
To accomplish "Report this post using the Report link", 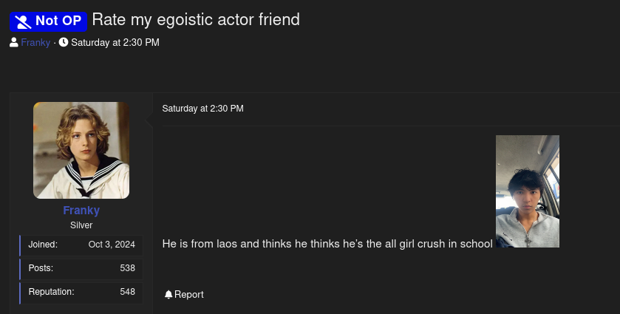I will click(x=189, y=295).
